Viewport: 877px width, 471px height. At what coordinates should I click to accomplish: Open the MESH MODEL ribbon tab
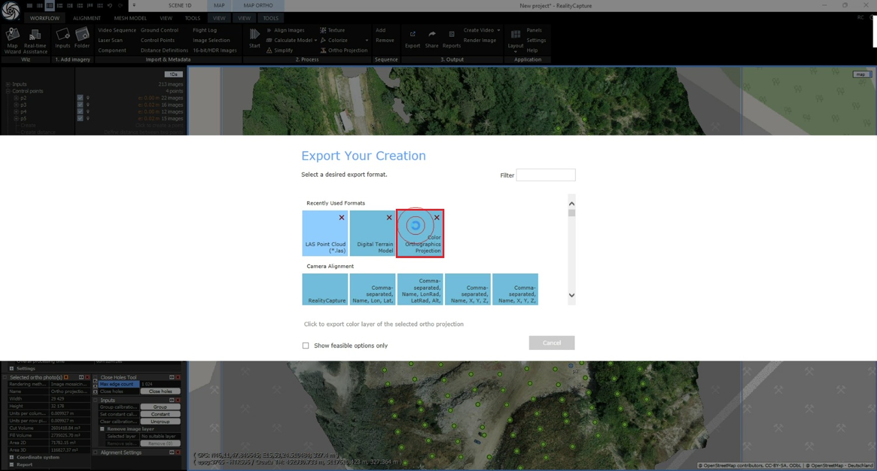(130, 18)
